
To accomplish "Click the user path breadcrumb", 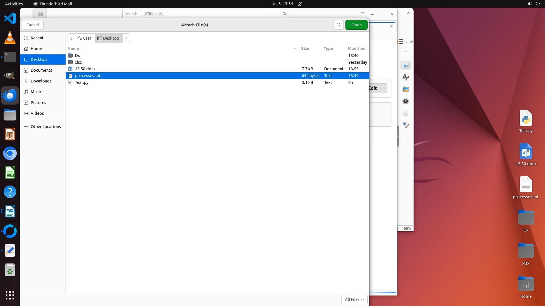I will coord(85,38).
